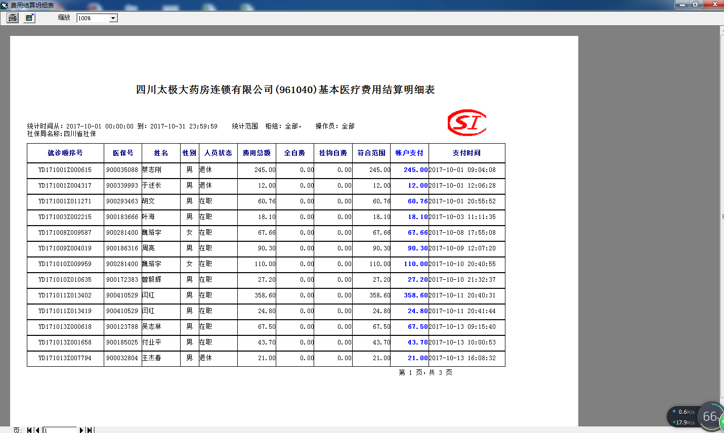The image size is (724, 433).
Task: Select cell YD171010Z009959
Action: click(65, 264)
